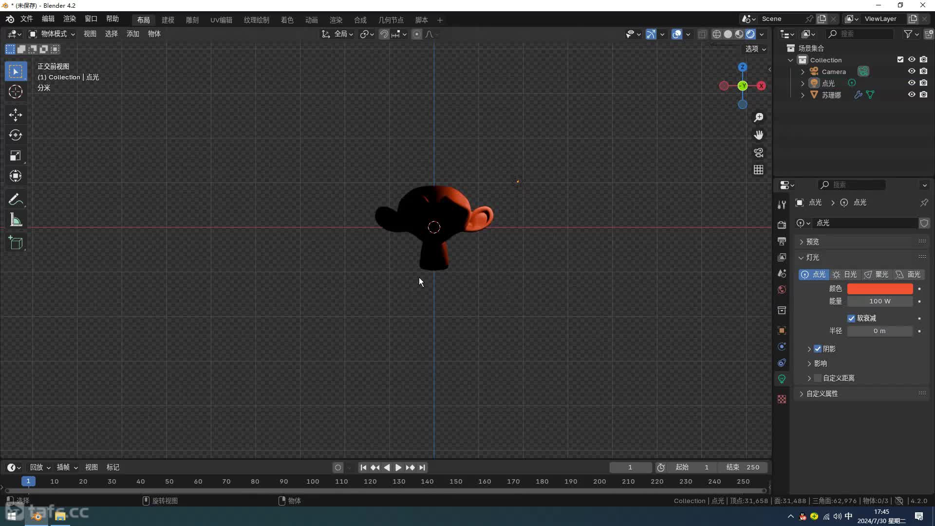Switch to the 几何节点 workspace tab
This screenshot has height=526, width=935.
(x=391, y=20)
